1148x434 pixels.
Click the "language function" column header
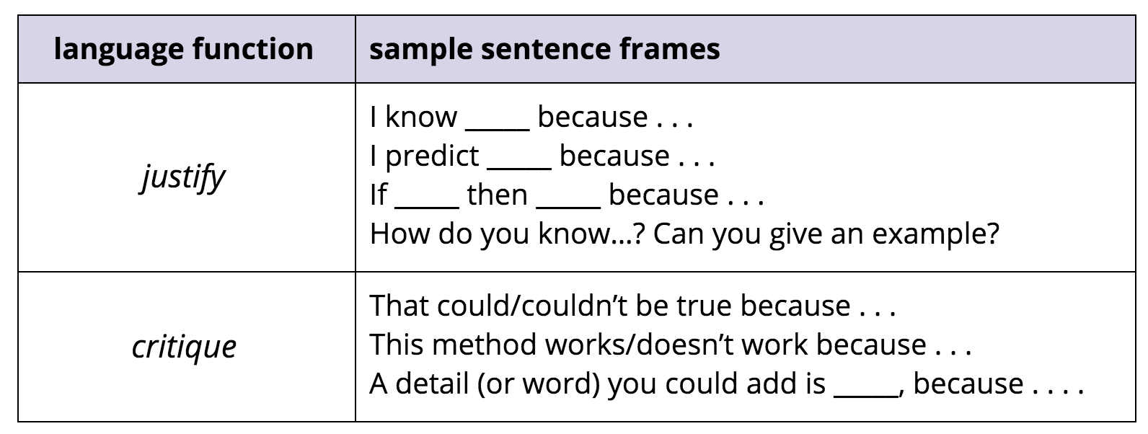tap(183, 49)
